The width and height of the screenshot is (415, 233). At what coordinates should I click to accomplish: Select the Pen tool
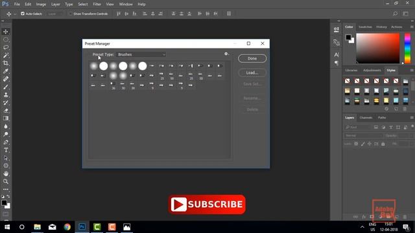click(x=6, y=142)
